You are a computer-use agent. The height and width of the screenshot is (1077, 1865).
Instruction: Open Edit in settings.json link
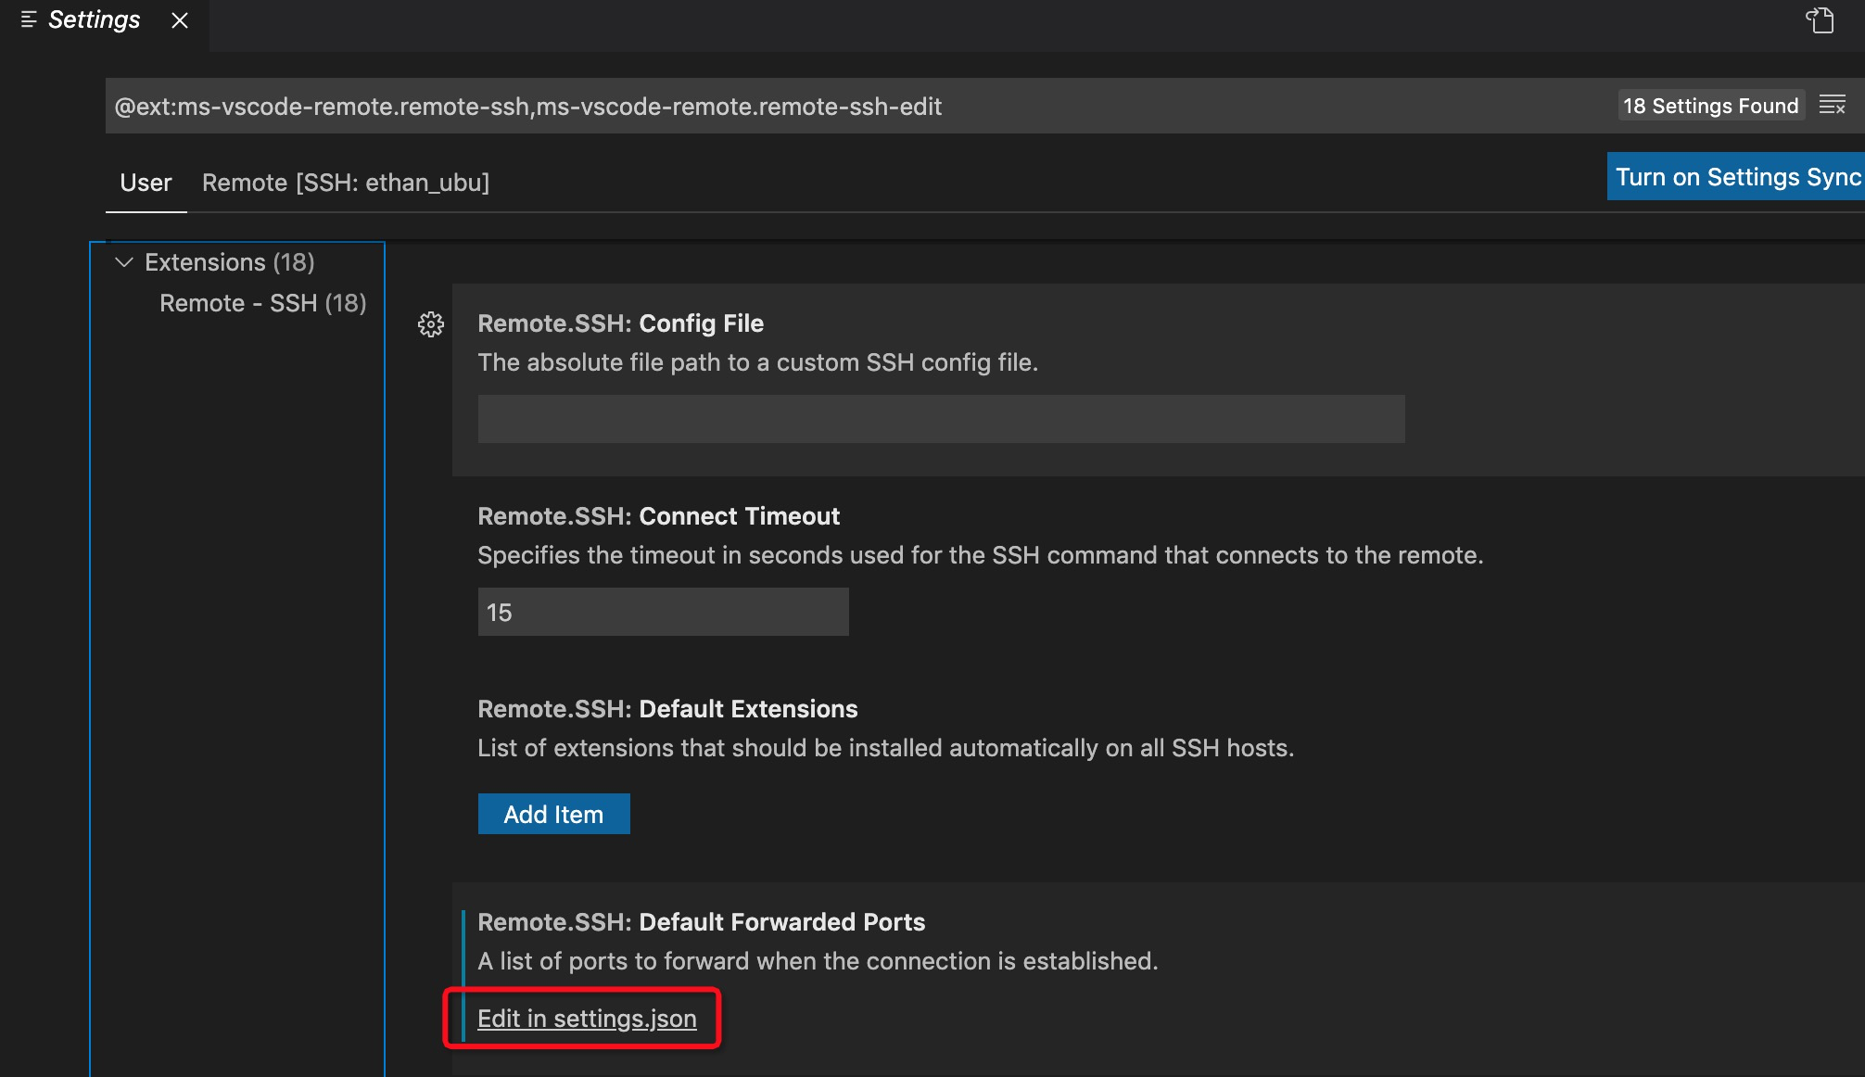click(587, 1019)
